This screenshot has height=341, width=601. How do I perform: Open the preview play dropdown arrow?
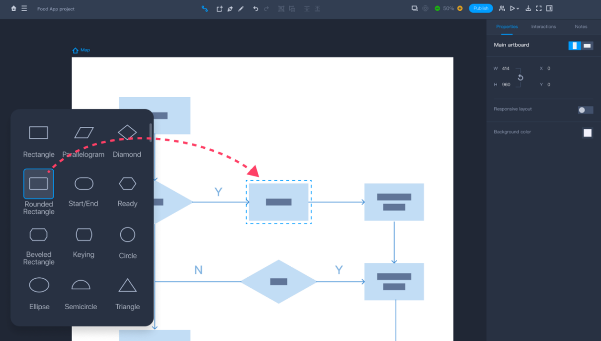click(518, 9)
